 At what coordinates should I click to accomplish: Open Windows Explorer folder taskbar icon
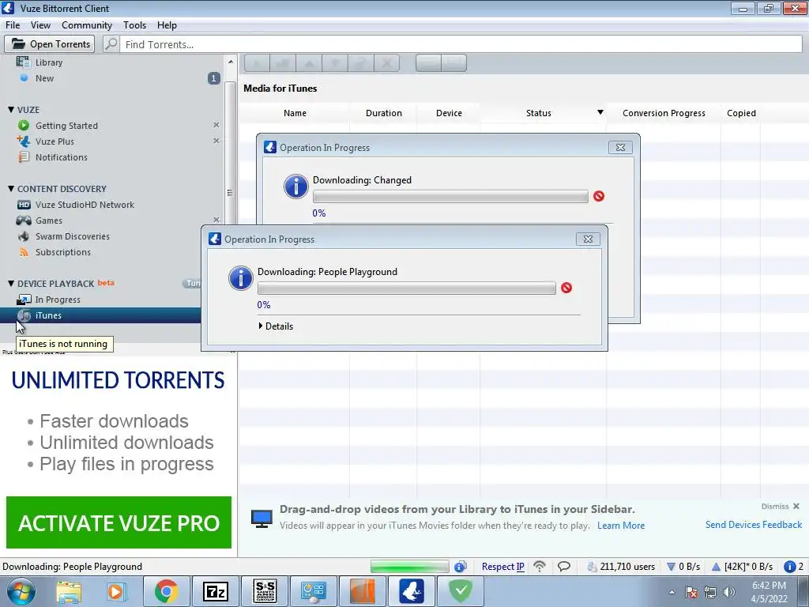pos(69,591)
